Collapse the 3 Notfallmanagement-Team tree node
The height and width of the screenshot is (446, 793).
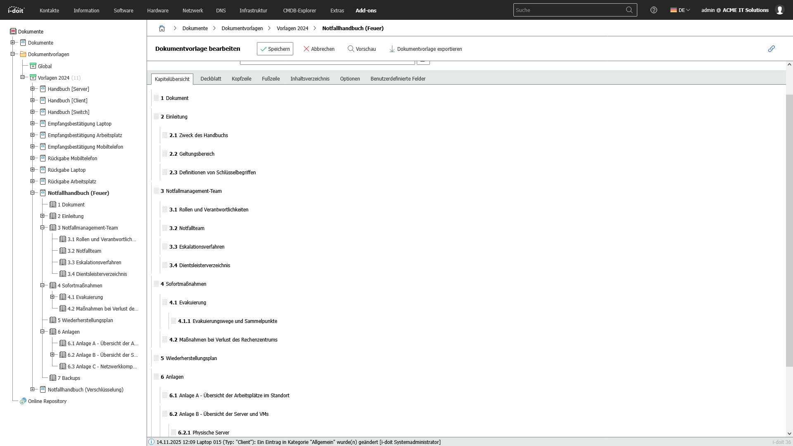click(42, 228)
